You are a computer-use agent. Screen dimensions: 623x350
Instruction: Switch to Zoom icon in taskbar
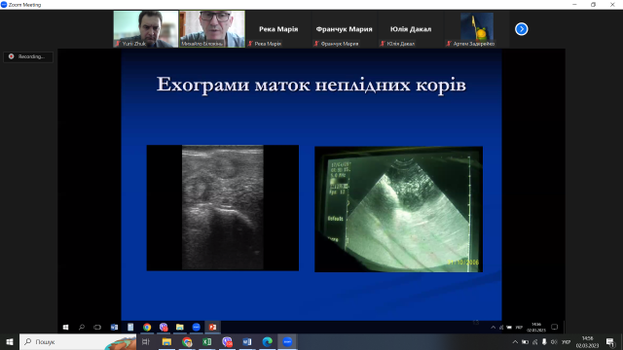click(x=287, y=341)
